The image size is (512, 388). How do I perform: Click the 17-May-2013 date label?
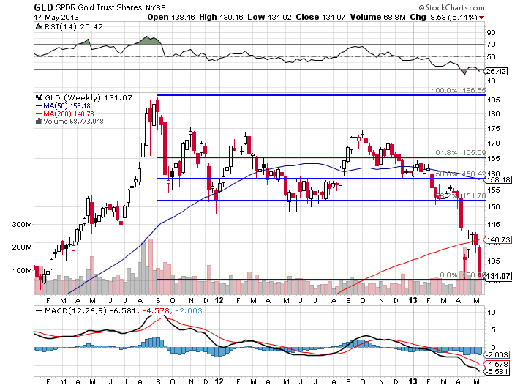coord(56,18)
